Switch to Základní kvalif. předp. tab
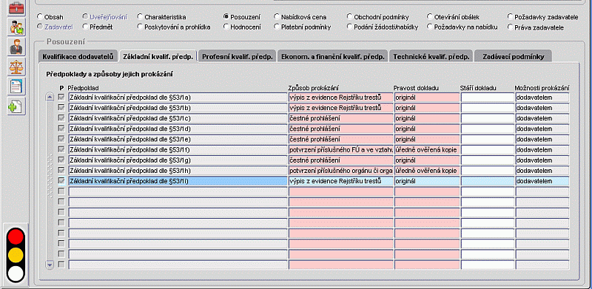Image resolution: width=592 pixels, height=289 pixels. pyautogui.click(x=158, y=57)
